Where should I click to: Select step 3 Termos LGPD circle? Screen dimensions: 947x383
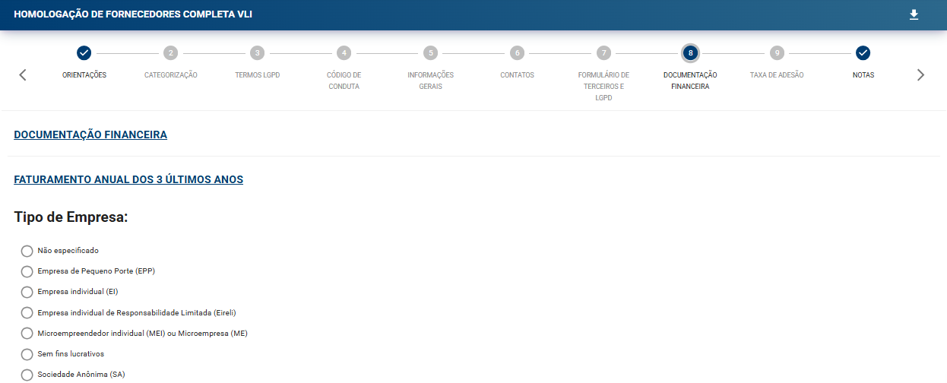coord(258,53)
